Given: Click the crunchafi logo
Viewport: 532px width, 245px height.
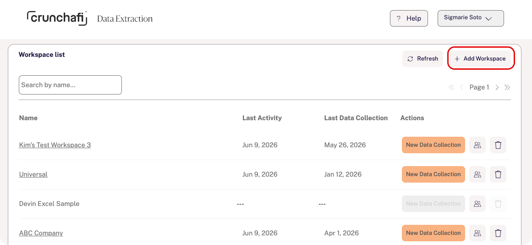Looking at the screenshot, I should (x=57, y=18).
